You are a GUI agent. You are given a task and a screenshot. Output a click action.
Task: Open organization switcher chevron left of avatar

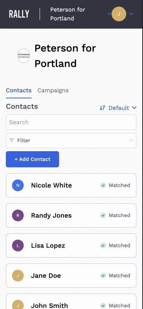pos(109,14)
